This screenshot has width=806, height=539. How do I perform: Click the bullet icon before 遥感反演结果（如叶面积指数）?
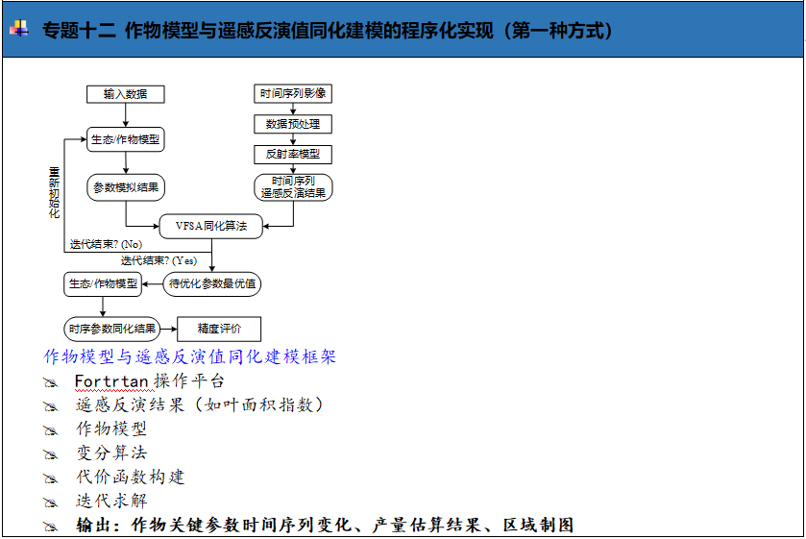tap(50, 406)
